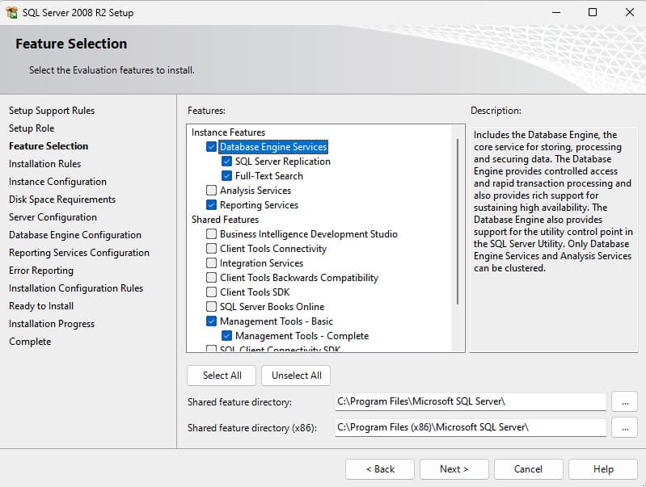The height and width of the screenshot is (487, 646).
Task: Uncheck the SQL Server Replication checkbox
Action: pyautogui.click(x=227, y=162)
